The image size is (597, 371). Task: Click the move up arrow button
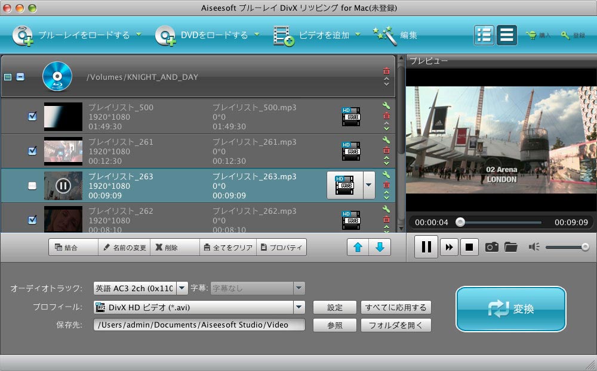[x=358, y=247]
